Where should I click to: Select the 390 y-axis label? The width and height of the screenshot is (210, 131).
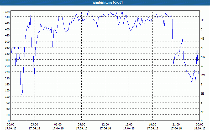click(x=7, y=42)
